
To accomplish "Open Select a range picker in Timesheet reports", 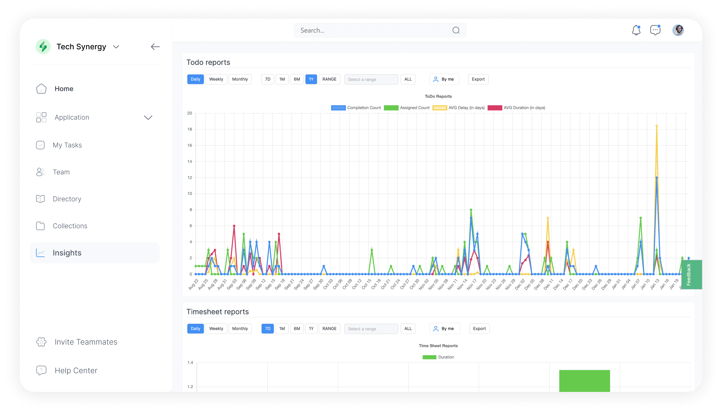I will tap(371, 329).
